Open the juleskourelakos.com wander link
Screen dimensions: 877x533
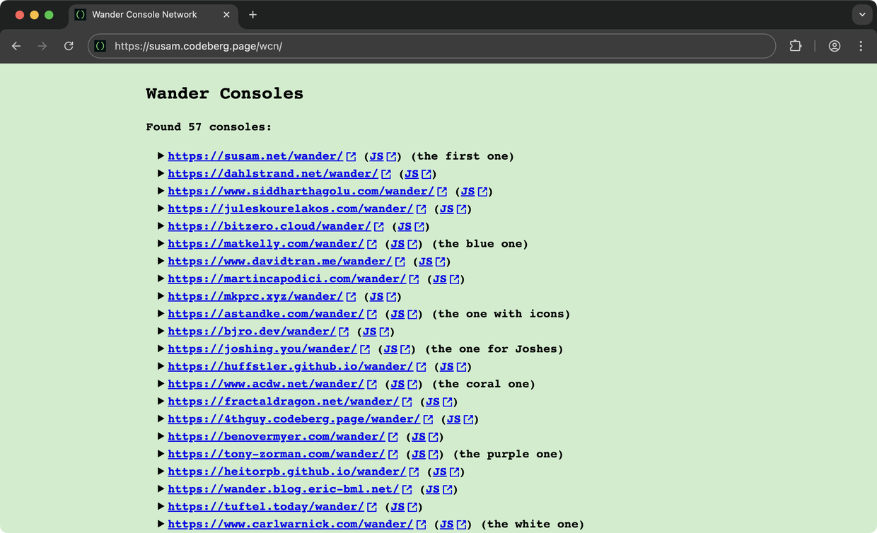pyautogui.click(x=290, y=209)
